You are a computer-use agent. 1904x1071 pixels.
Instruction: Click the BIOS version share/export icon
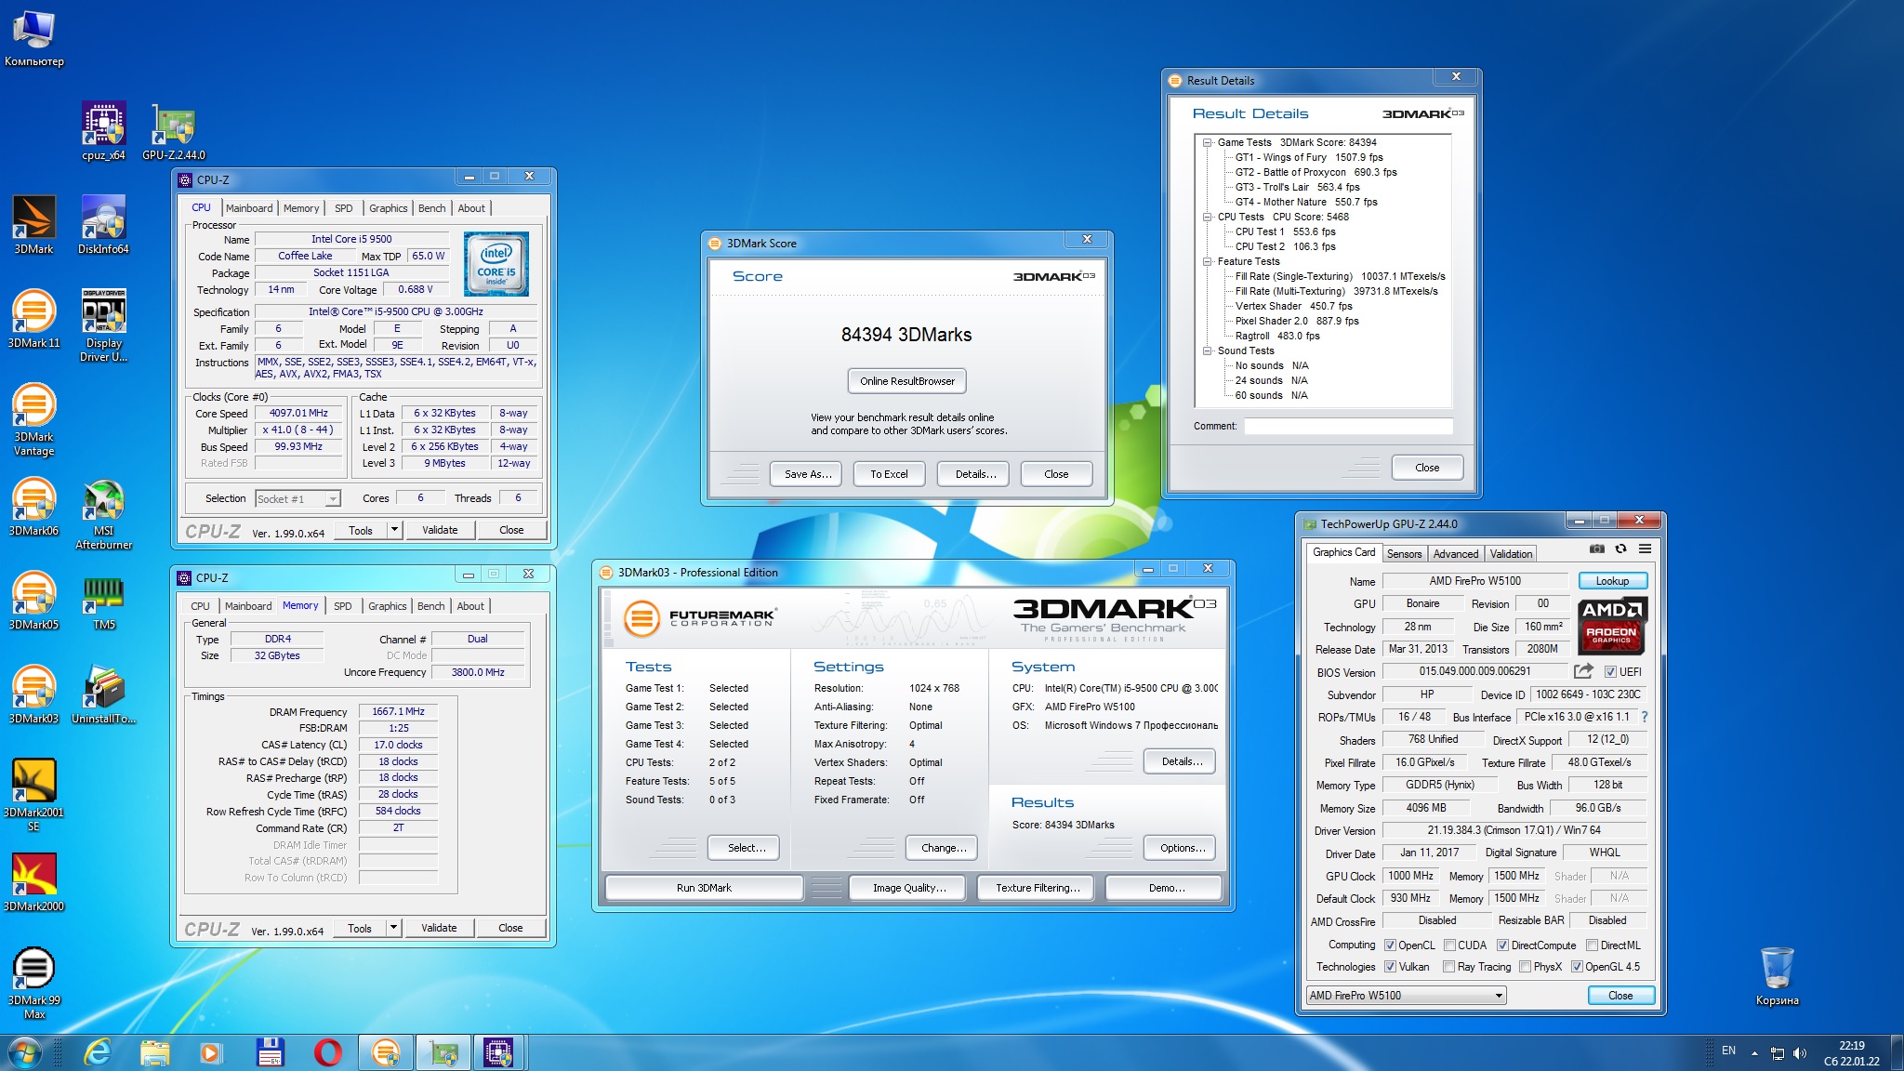[1583, 671]
